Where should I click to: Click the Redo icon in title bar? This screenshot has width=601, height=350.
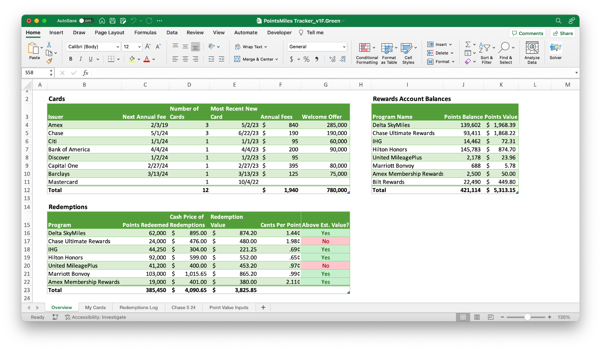click(149, 21)
